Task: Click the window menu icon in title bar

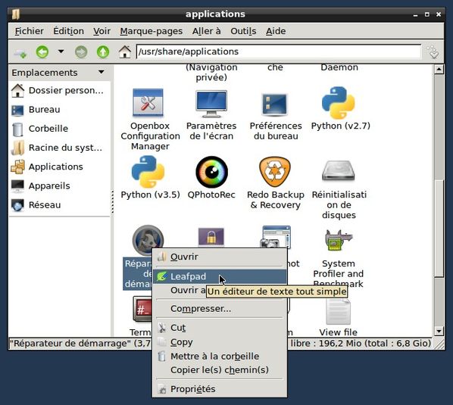Action: coord(16,14)
